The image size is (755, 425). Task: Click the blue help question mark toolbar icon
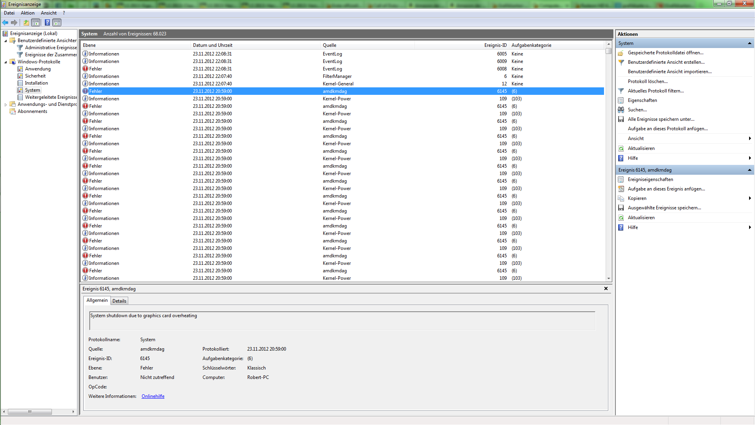47,22
